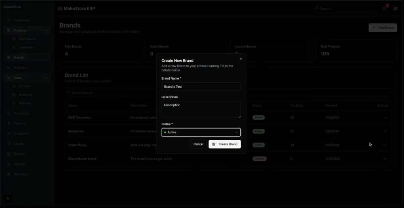
Task: Click the Active badge in MAC Cosmetics row
Action: [259, 118]
